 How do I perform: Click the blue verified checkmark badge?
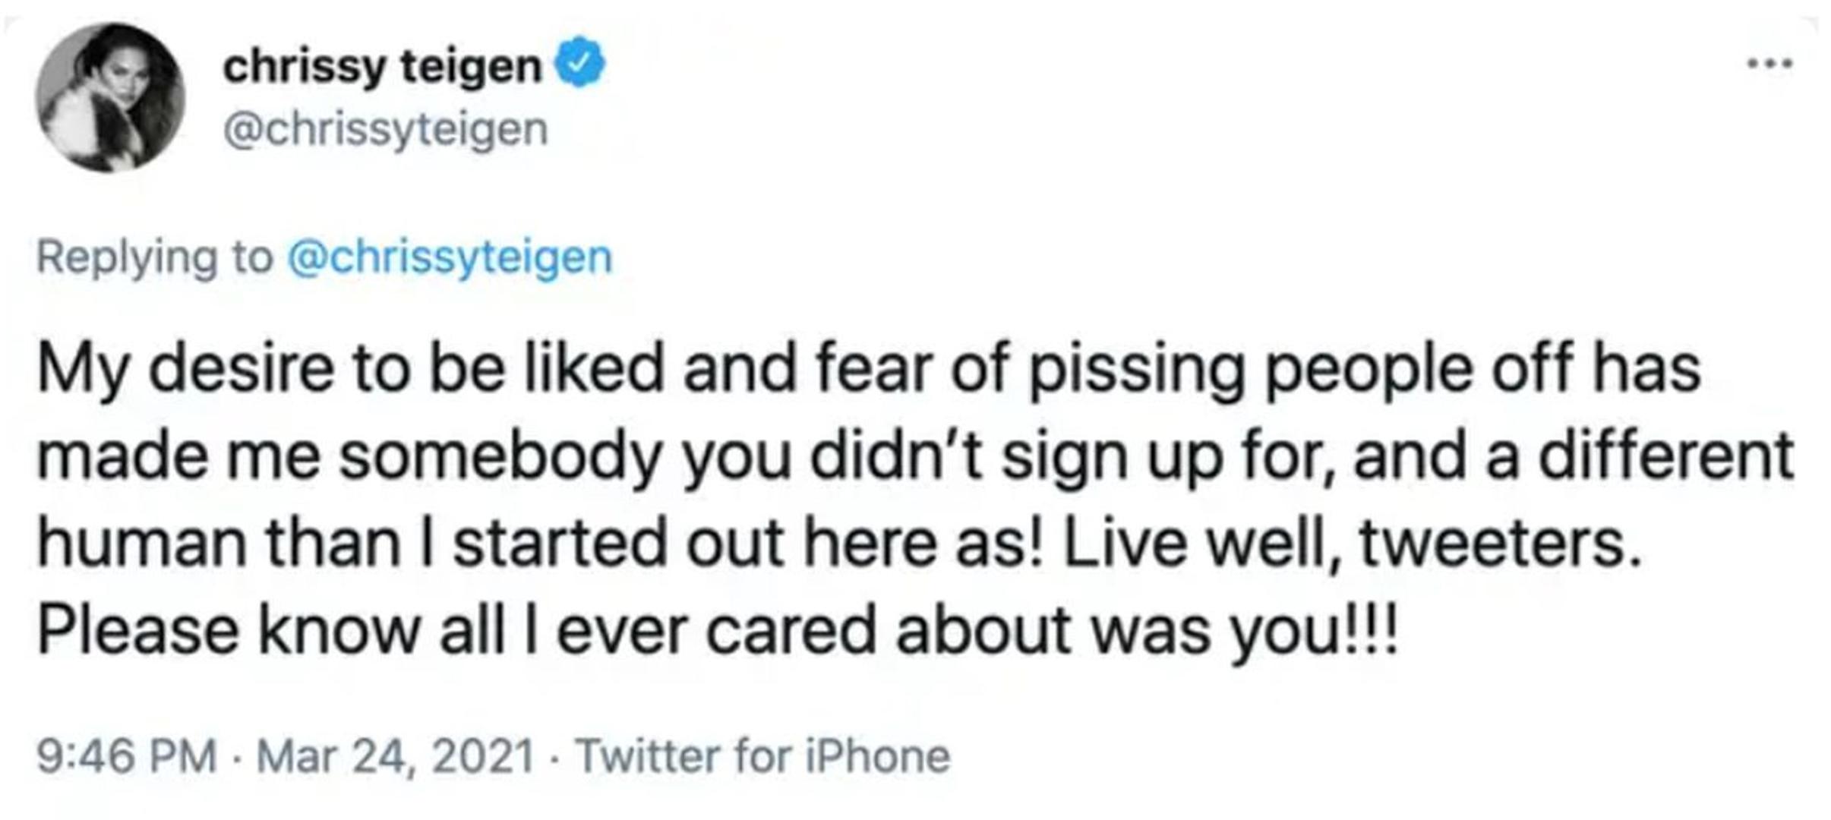point(581,61)
